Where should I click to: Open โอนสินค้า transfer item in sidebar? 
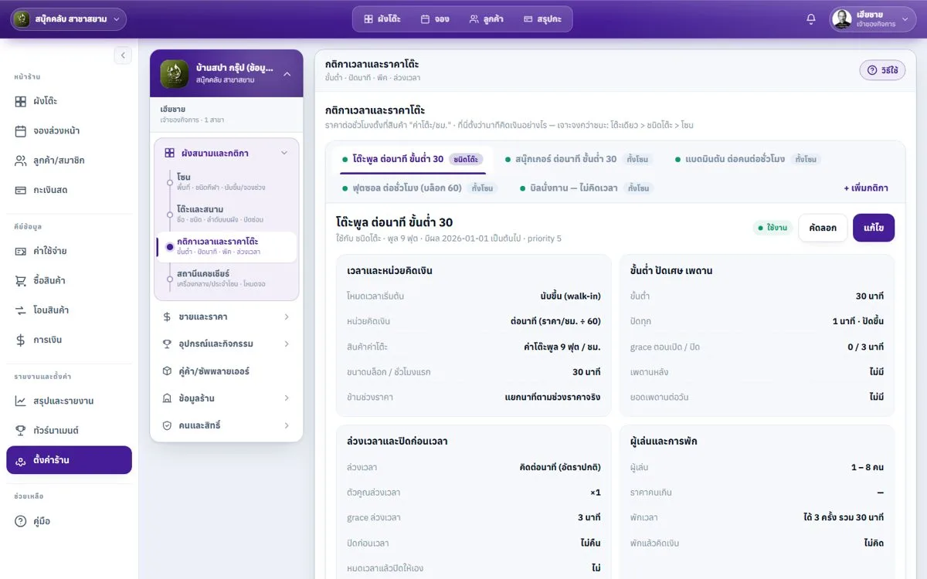coord(69,310)
